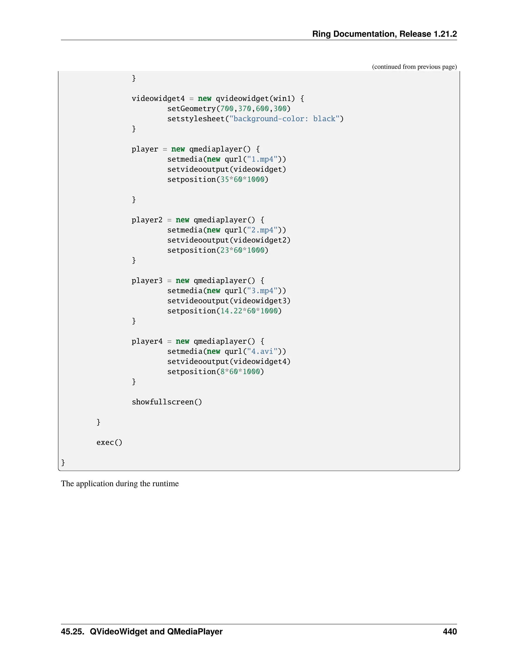
Task: Click the 'player = new qmediaplayer()' line
Action: tap(196, 149)
